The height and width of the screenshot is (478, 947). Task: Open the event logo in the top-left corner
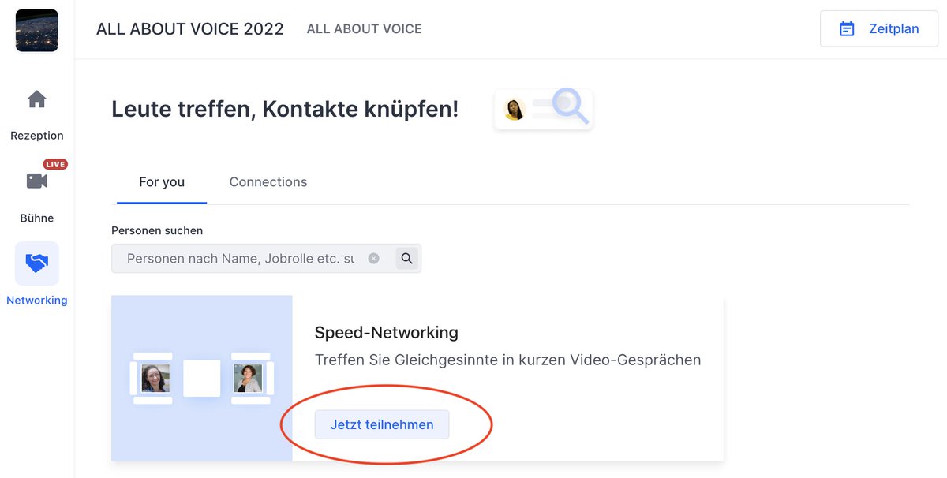36,30
